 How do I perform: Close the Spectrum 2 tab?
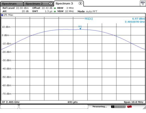click(x=51, y=4)
